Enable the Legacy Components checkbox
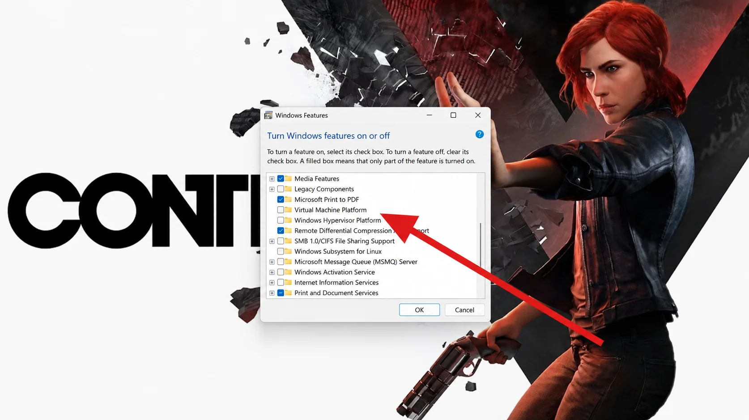This screenshot has width=749, height=420. (x=281, y=189)
